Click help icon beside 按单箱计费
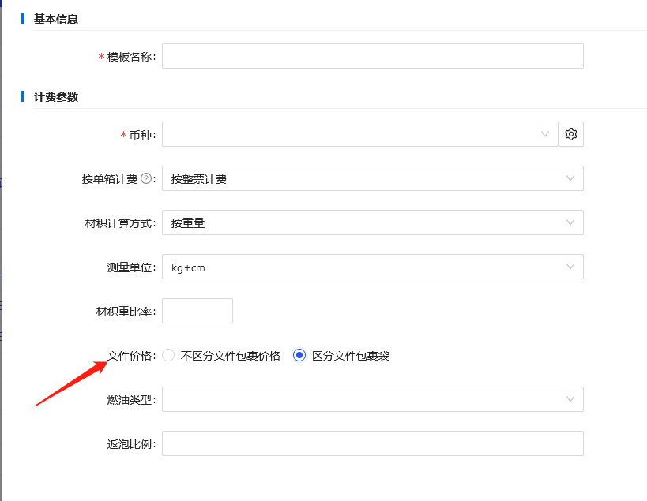The width and height of the screenshot is (647, 501). [146, 178]
